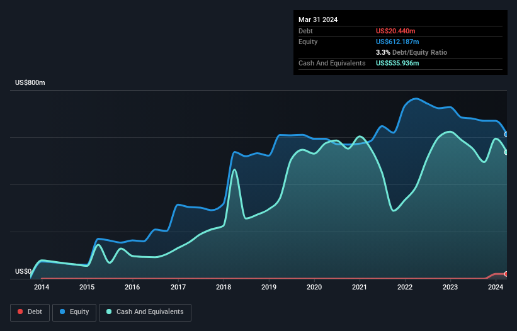Select the Cash data point marker at Mar 2024
The image size is (517, 331).
[x=506, y=152]
